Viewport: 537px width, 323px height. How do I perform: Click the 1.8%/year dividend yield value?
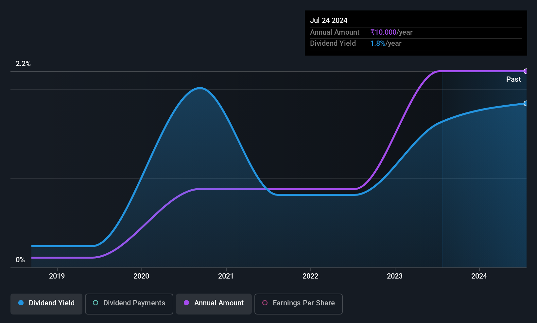386,43
